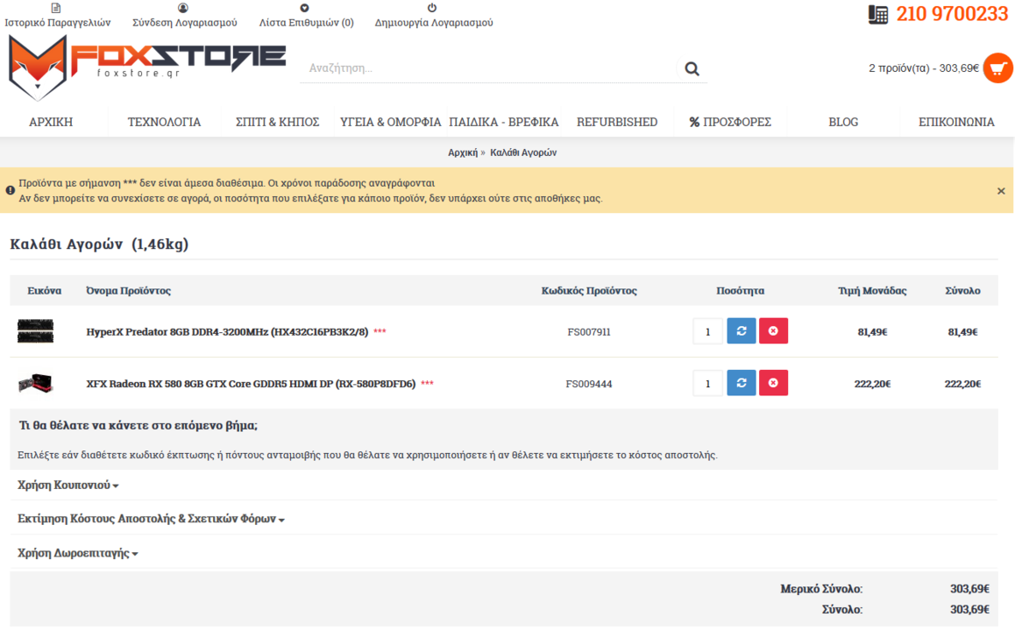This screenshot has width=1015, height=631.
Task: Focus the Αναζήτηση search field
Action: tap(489, 68)
